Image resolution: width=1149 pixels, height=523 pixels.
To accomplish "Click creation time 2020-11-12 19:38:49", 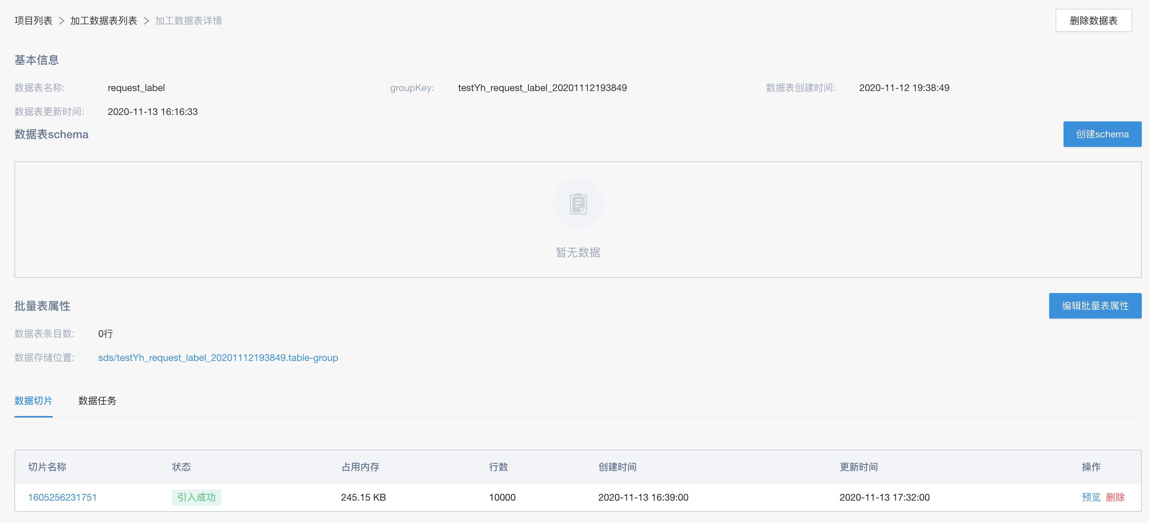I will click(x=904, y=88).
